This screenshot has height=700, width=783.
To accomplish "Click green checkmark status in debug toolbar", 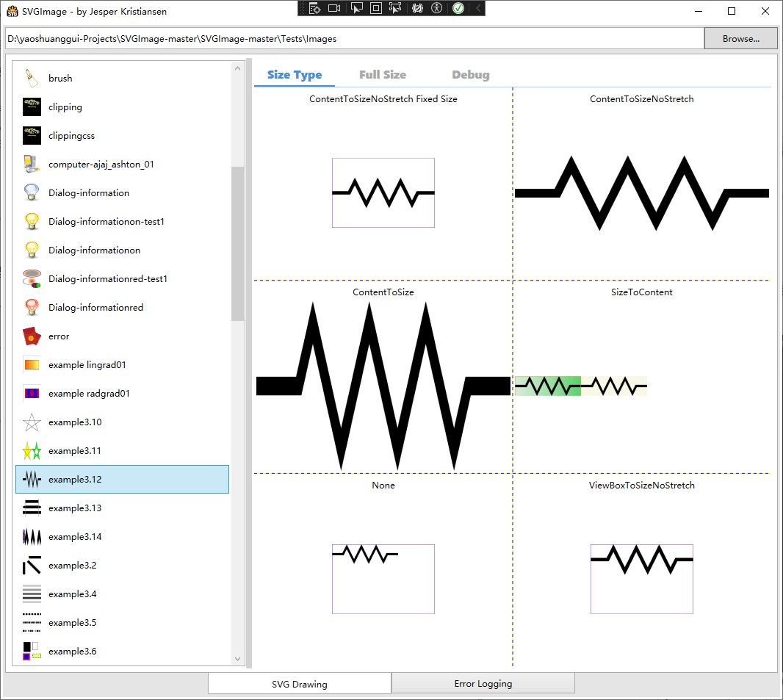I will click(458, 8).
